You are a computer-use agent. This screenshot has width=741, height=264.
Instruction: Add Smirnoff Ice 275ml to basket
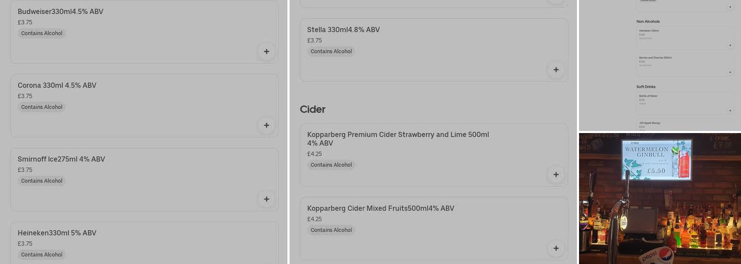point(266,199)
